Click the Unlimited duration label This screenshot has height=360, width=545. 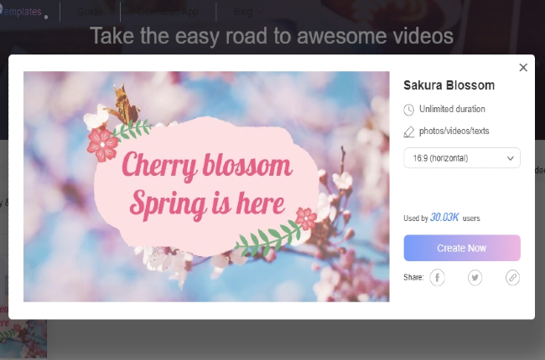pos(452,110)
